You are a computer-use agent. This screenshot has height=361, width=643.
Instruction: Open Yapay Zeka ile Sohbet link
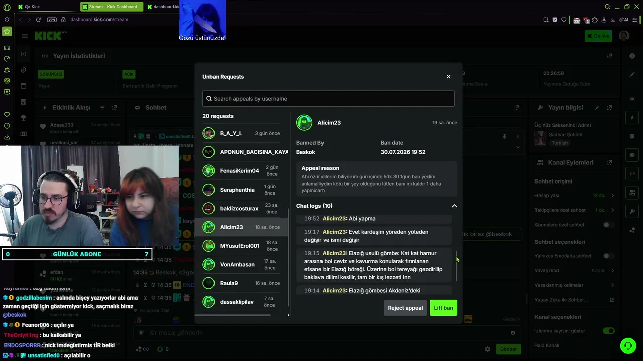pos(575,300)
